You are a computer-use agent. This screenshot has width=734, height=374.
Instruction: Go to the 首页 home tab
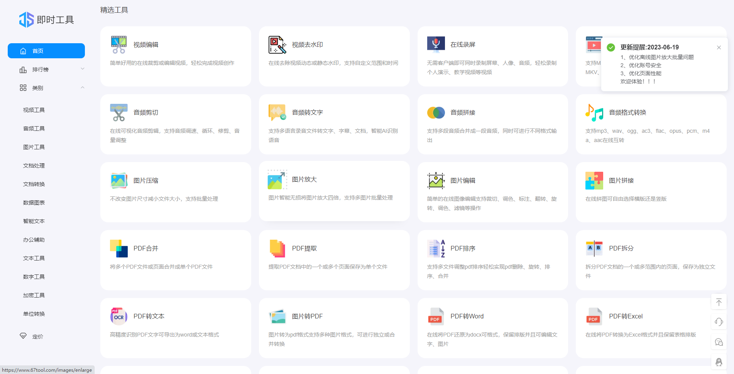coord(46,51)
